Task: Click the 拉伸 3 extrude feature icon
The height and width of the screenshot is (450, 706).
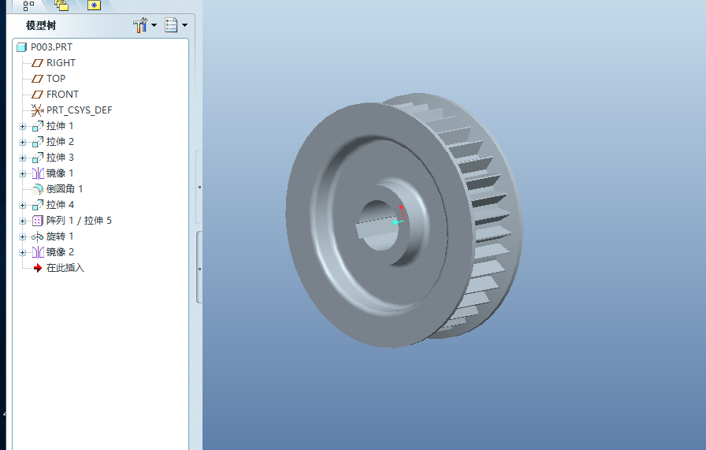Action: tap(38, 158)
